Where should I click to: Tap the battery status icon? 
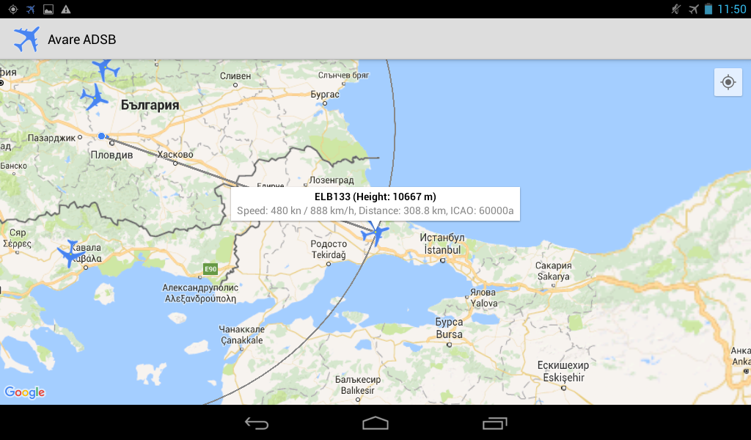[x=708, y=9]
